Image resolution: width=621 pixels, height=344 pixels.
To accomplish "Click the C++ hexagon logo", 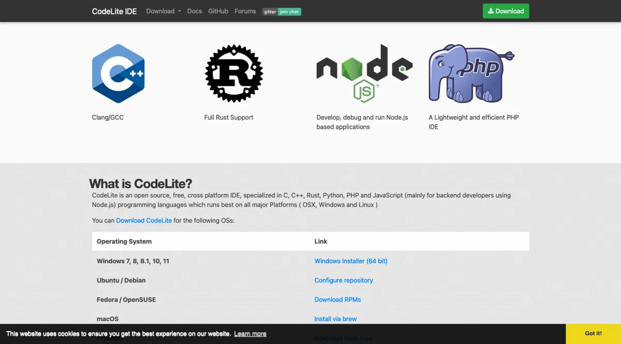I will pos(118,74).
